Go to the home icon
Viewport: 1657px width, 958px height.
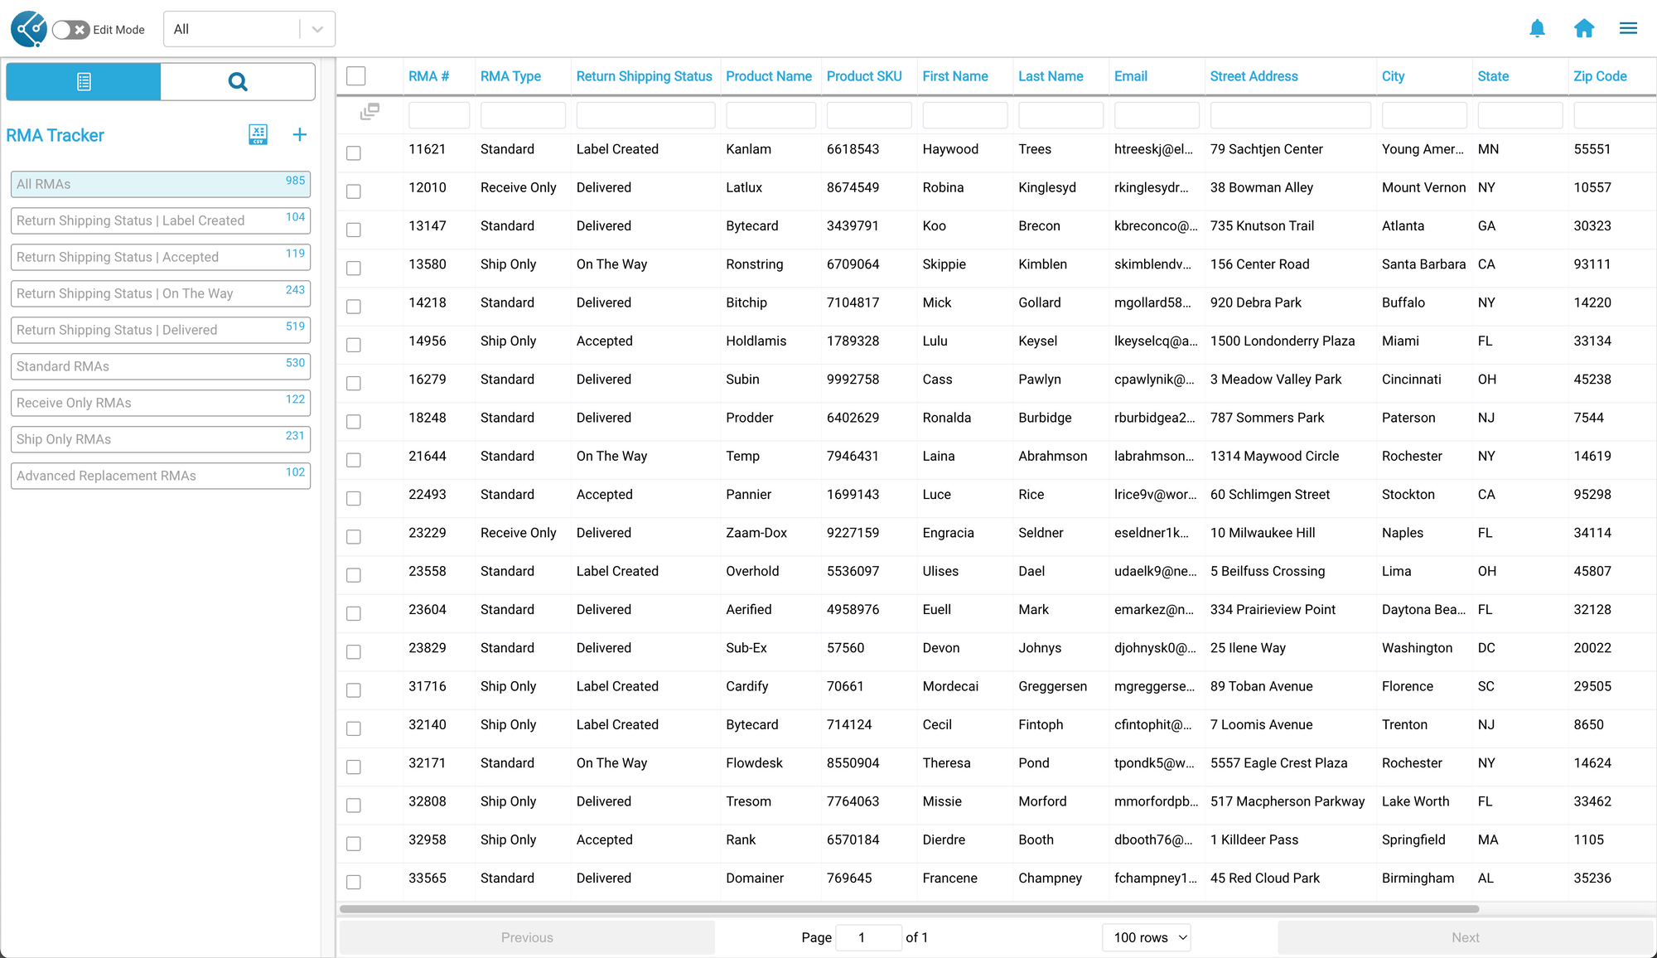point(1583,29)
